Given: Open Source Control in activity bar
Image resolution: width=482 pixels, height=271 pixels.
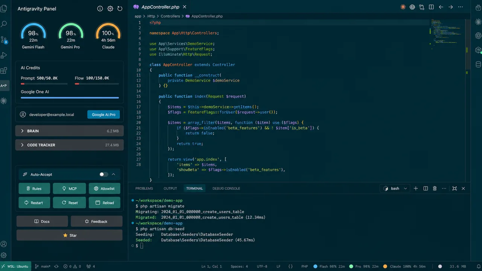Looking at the screenshot, I should (x=4, y=40).
